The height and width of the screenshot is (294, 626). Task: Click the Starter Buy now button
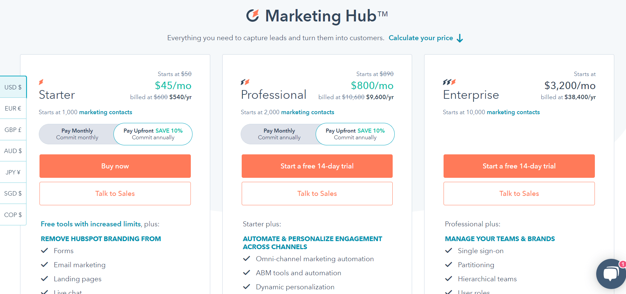(x=115, y=166)
